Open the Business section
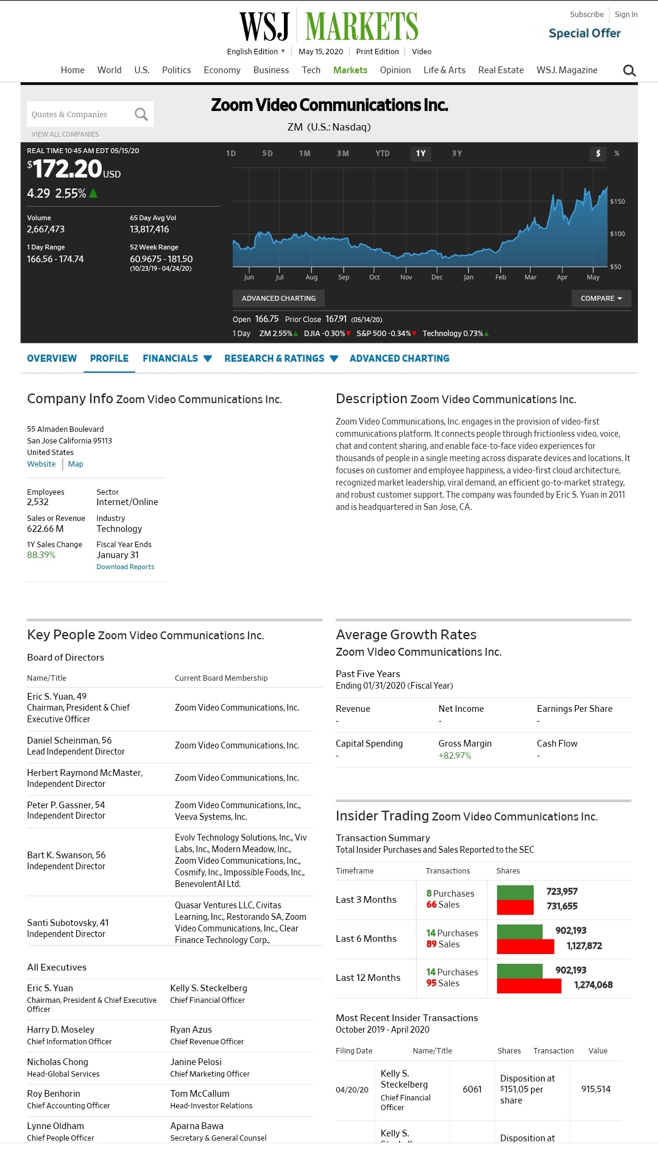The image size is (658, 1159). point(271,70)
